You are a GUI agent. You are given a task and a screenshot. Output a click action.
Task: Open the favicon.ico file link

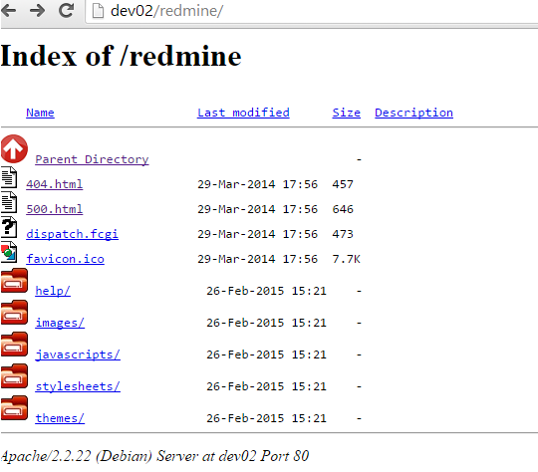[65, 259]
